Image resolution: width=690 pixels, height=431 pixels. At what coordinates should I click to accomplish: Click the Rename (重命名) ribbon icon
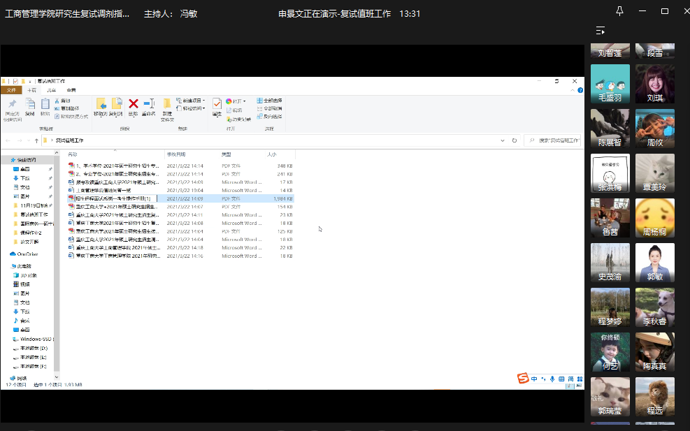pos(148,105)
